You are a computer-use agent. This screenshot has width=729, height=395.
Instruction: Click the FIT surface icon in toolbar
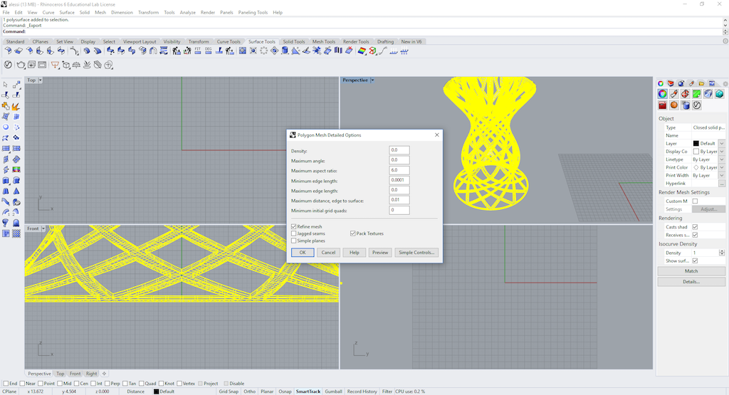click(x=198, y=51)
